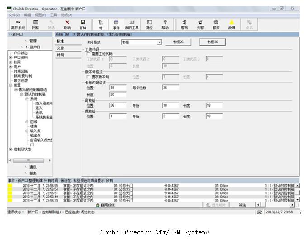The height and width of the screenshot is (239, 308).
Task: Collapse the 配置 tree node
Action: 10,85
